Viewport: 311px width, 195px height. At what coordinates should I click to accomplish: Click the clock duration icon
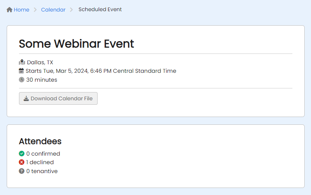[x=22, y=79]
